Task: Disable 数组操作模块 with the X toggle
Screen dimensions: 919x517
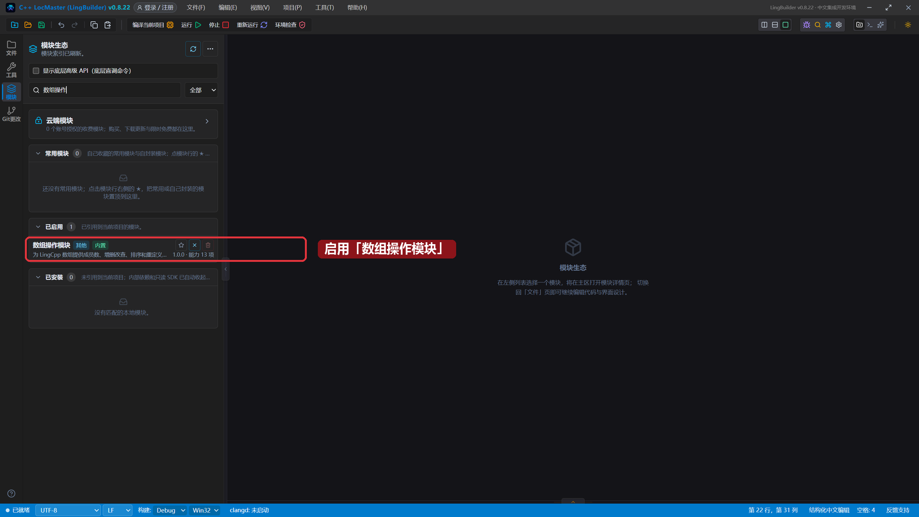Action: pyautogui.click(x=194, y=245)
